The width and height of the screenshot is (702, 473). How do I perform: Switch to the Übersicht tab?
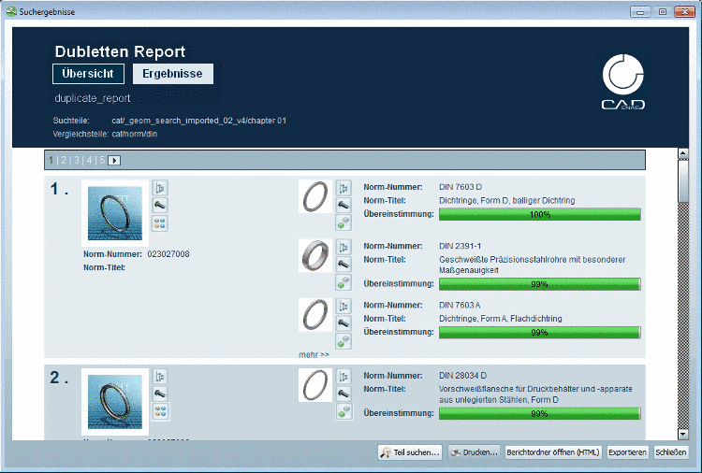88,74
